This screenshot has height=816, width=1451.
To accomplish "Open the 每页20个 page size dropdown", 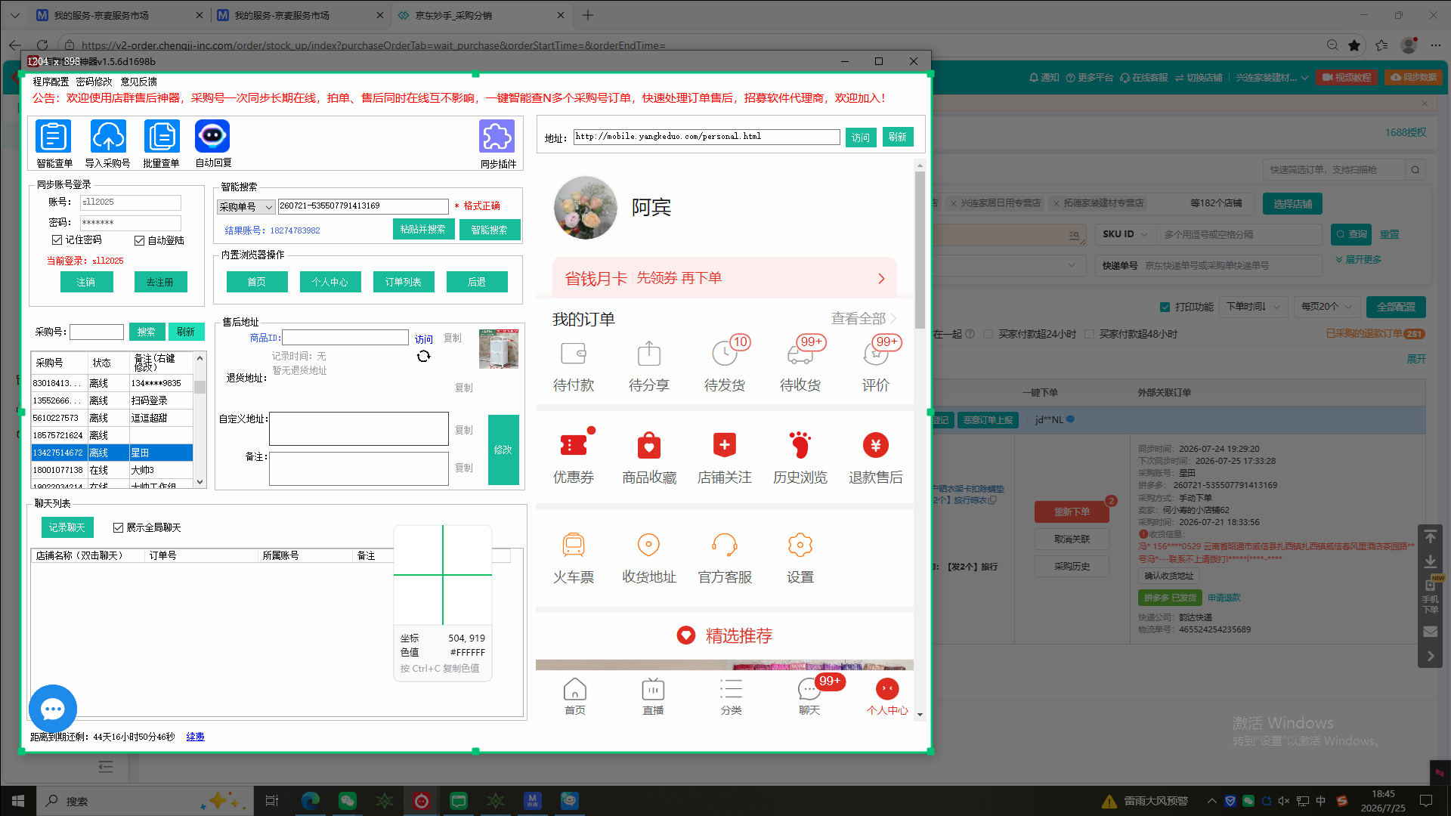I will click(x=1327, y=307).
